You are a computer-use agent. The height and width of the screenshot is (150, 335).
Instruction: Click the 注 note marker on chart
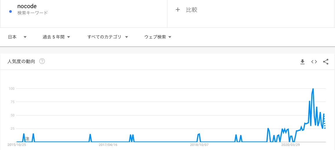27,139
